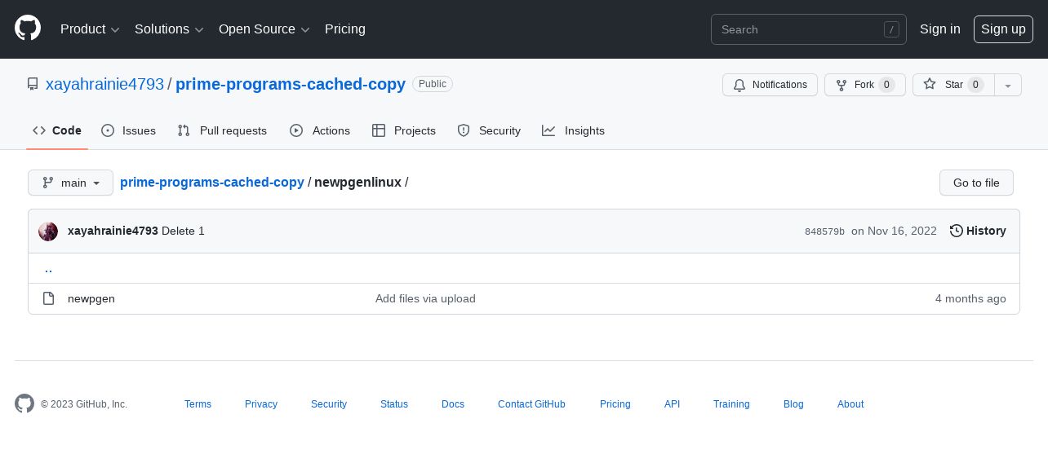Open xayahrainie4793 owner profile link
Viewport: 1048px width, 454px height.
(104, 84)
